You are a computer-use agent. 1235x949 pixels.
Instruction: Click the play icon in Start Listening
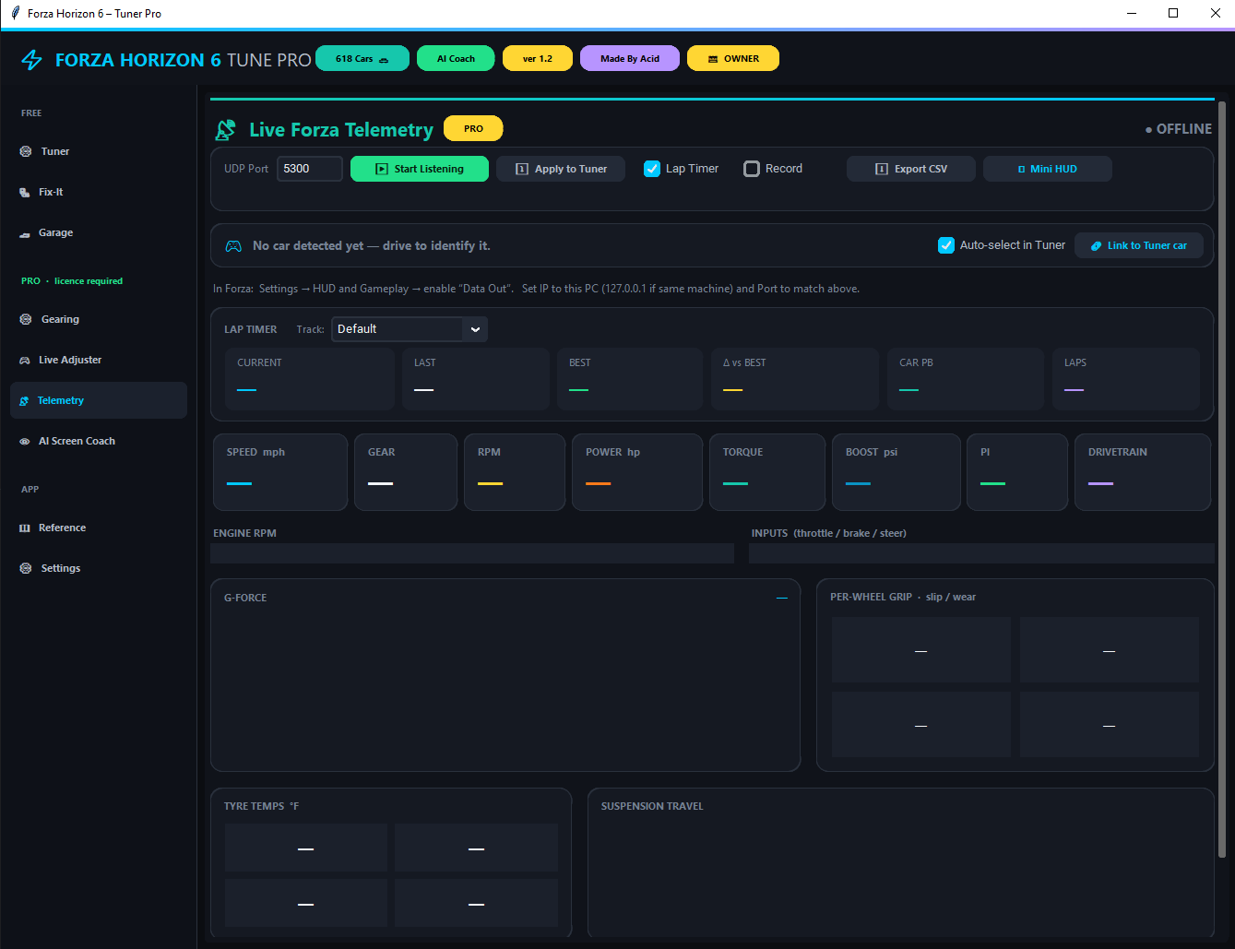click(382, 169)
